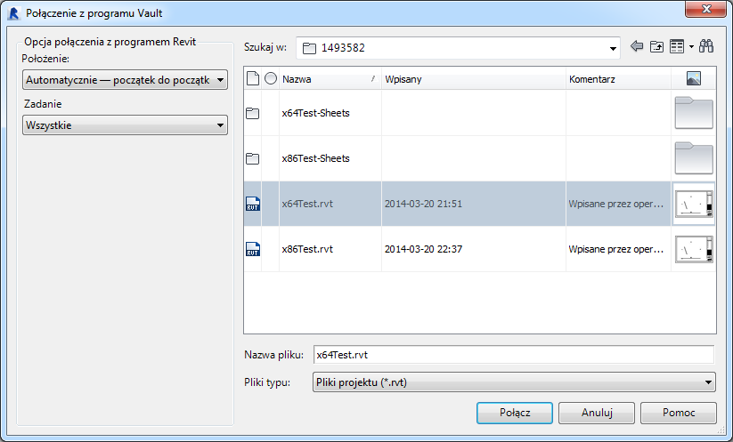The height and width of the screenshot is (442, 733).
Task: Sort by the Wpisany column header
Action: click(x=474, y=79)
